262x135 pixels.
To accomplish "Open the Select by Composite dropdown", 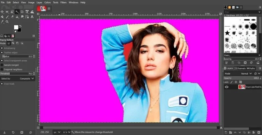I will point(17,78).
